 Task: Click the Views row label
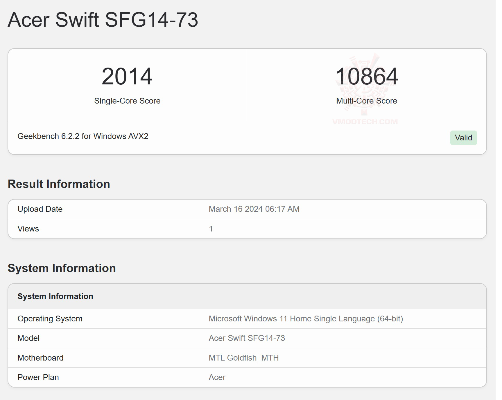pyautogui.click(x=28, y=229)
